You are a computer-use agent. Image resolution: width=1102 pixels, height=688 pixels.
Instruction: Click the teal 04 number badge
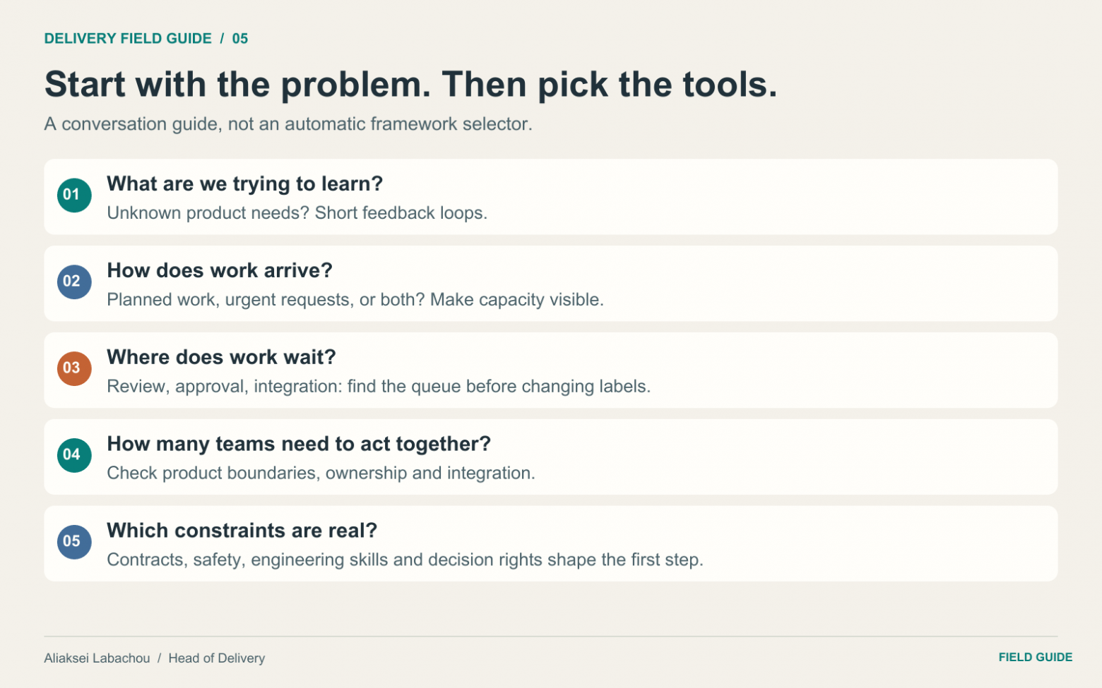74,456
